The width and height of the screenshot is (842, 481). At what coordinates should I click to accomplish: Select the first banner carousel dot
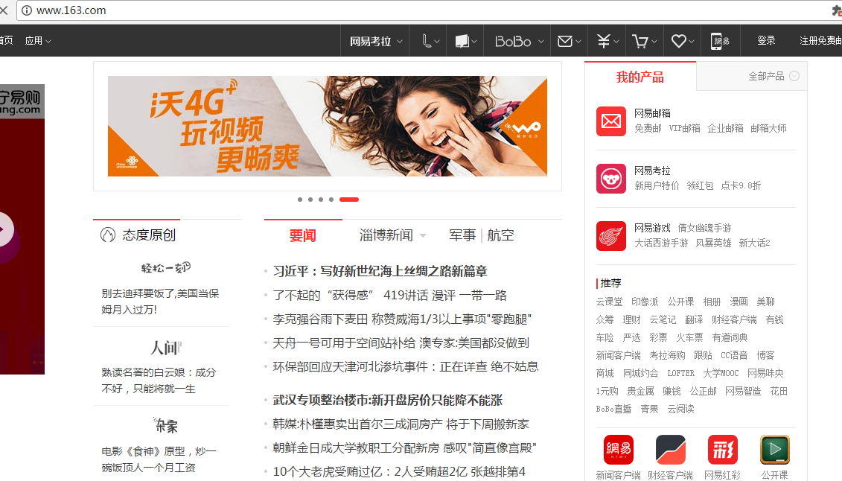tap(299, 200)
